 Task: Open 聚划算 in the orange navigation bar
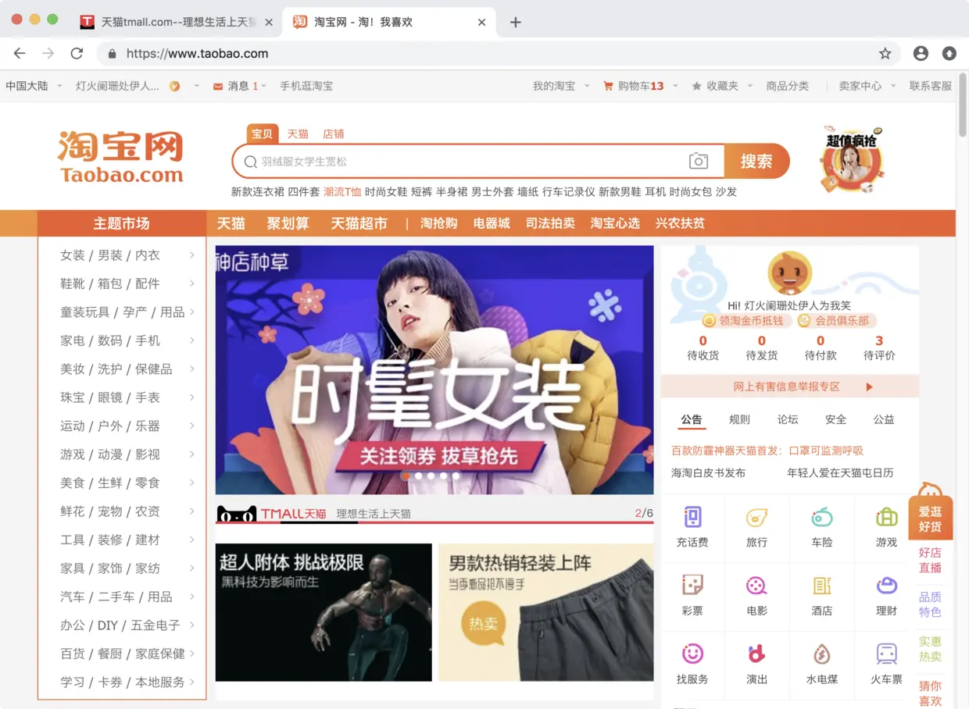[288, 223]
